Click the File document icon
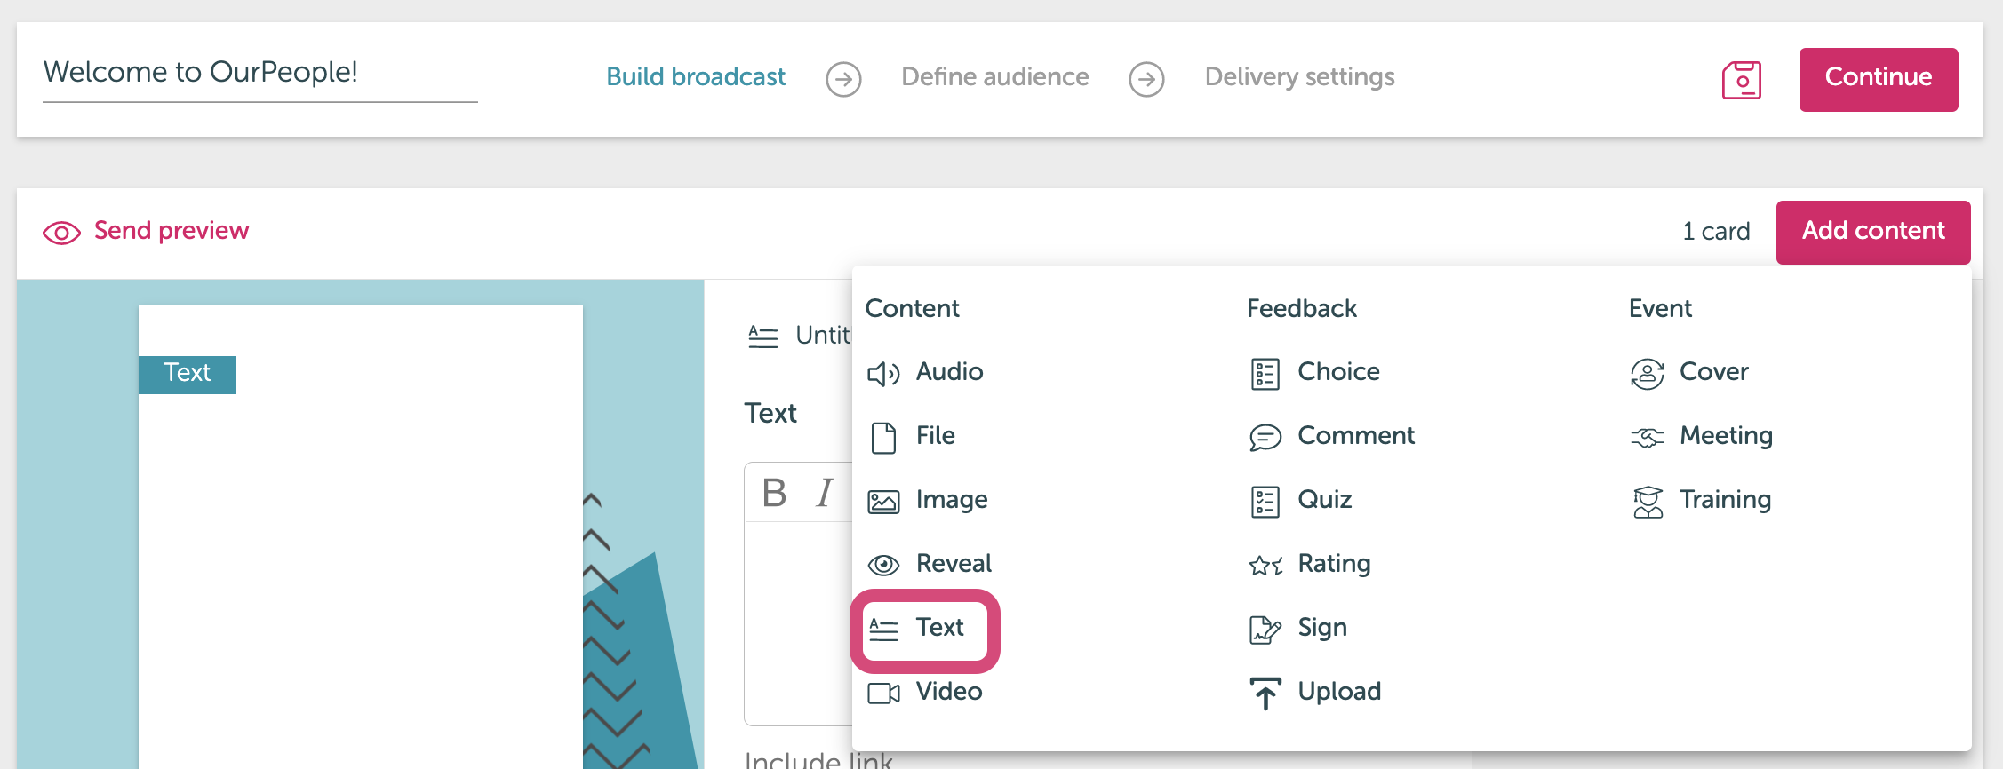This screenshot has height=769, width=2003. coord(883,438)
